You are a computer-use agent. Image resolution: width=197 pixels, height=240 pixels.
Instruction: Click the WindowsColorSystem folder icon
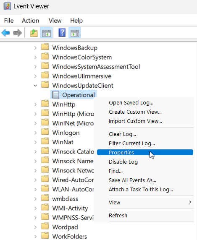coord(45,56)
